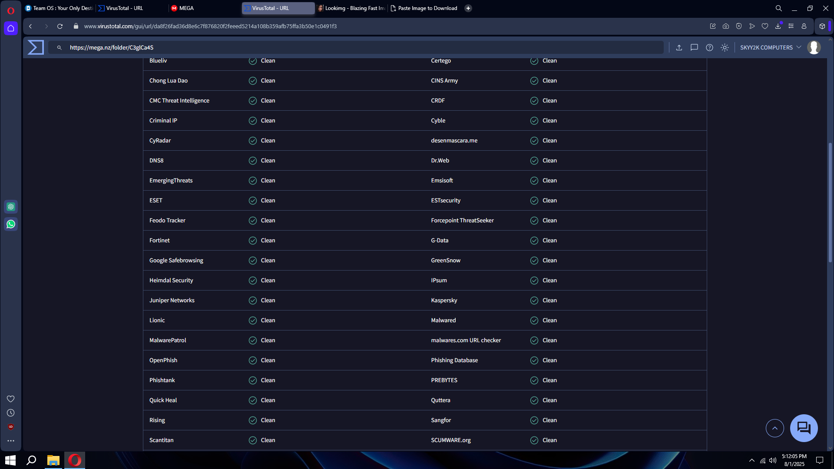The height and width of the screenshot is (469, 834).
Task: Switch to the first VirusTotal - URL tab
Action: pos(132,8)
